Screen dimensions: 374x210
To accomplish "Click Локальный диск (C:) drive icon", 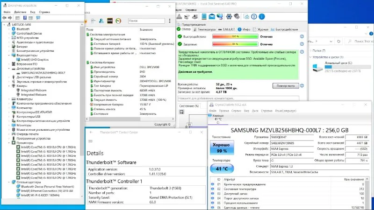I will tap(317, 68).
